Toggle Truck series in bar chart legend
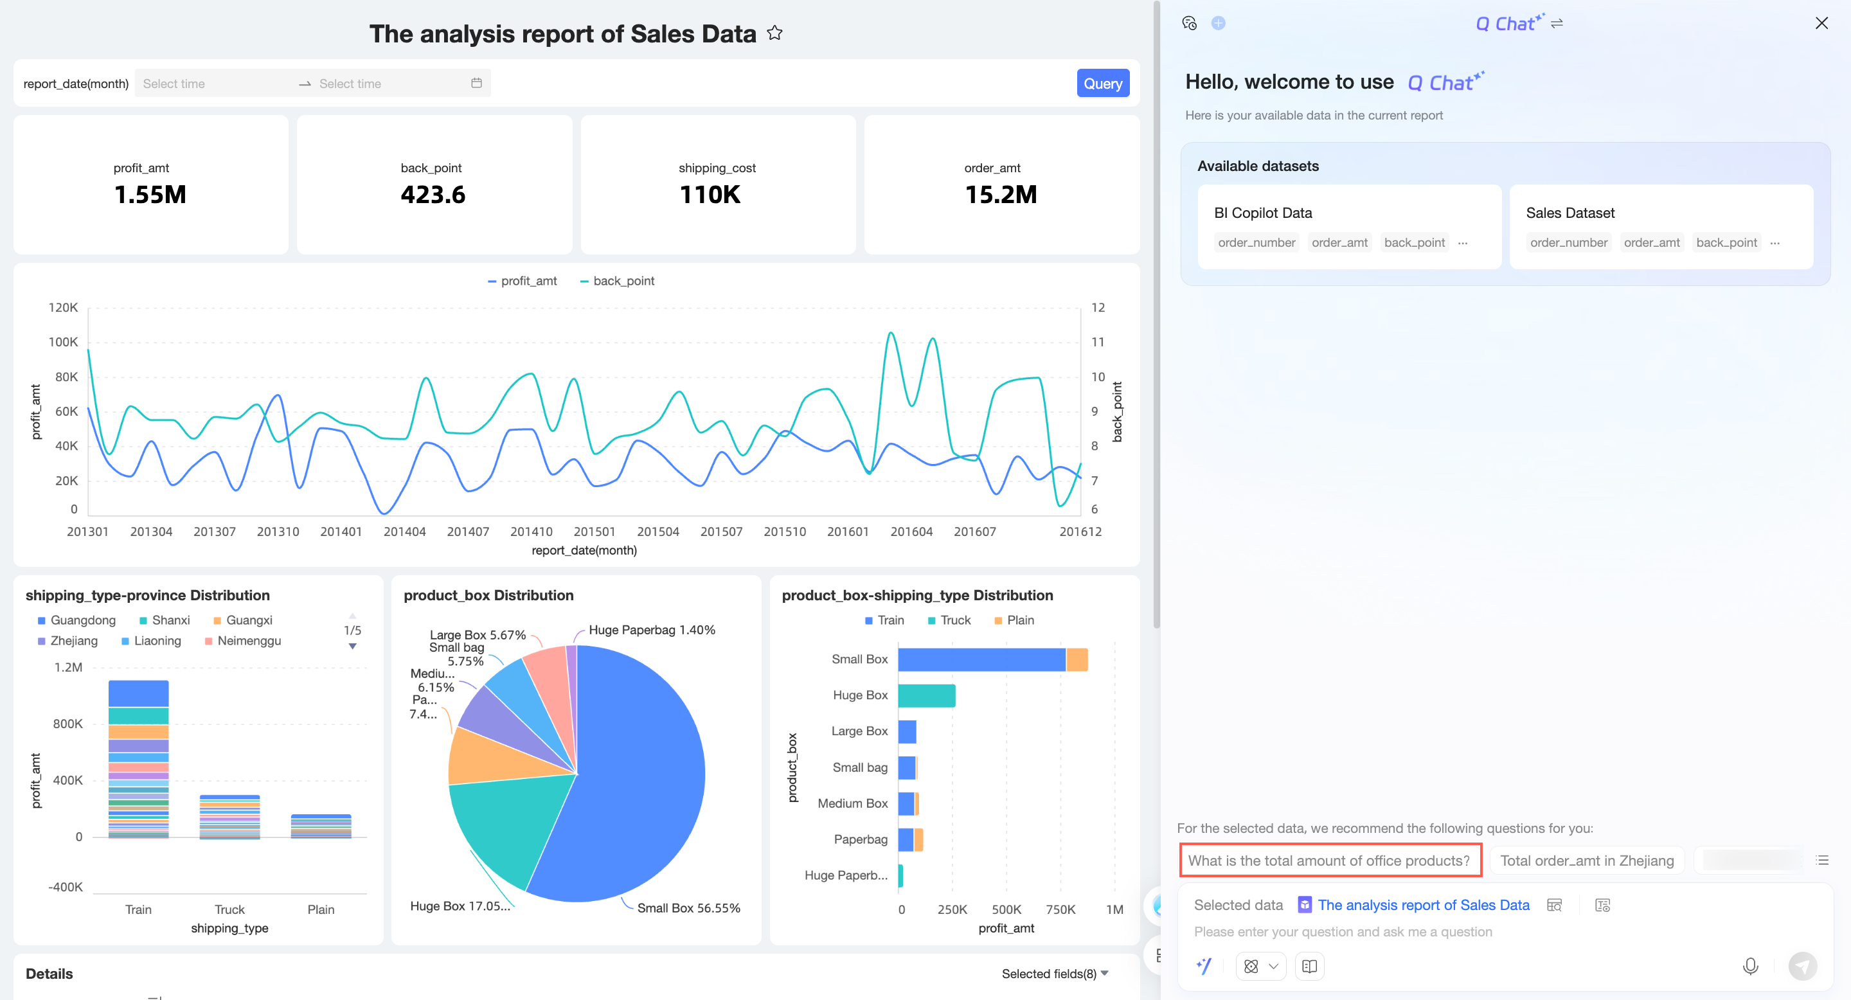 (949, 620)
